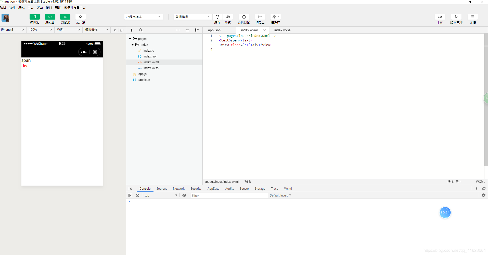Click the file search icon above the tree
Screen dimensions: 488x255
141,30
